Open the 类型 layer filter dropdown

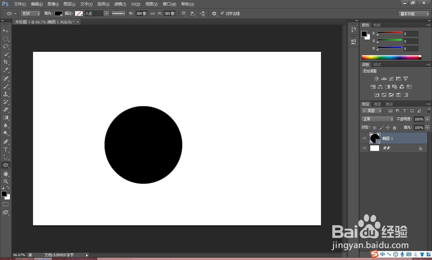click(x=372, y=111)
